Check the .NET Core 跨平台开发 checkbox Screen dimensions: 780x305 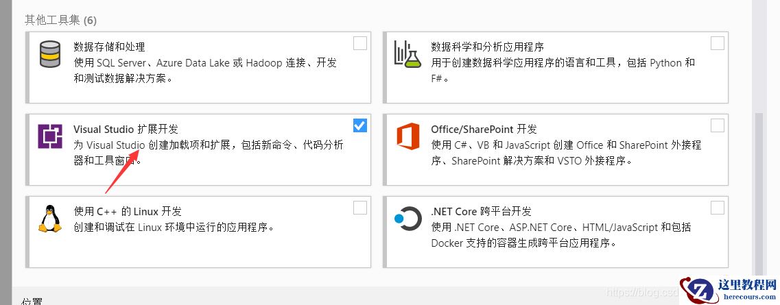(x=717, y=208)
